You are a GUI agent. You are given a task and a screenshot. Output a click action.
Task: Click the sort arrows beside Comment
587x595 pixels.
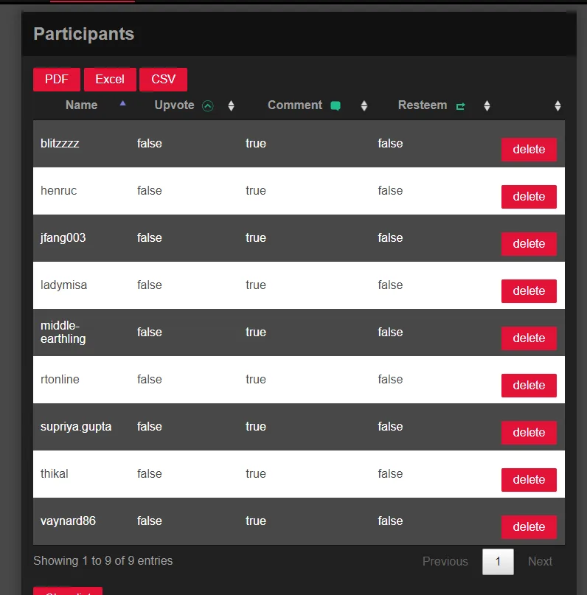pos(364,105)
